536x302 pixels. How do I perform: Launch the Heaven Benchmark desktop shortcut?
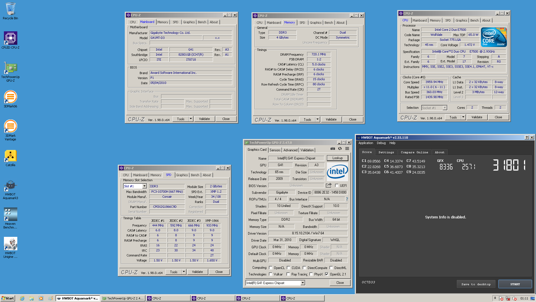pyautogui.click(x=10, y=218)
